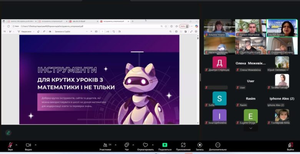Unmute microphone with the Звук button
This screenshot has width=300, height=154.
[x=10, y=145]
